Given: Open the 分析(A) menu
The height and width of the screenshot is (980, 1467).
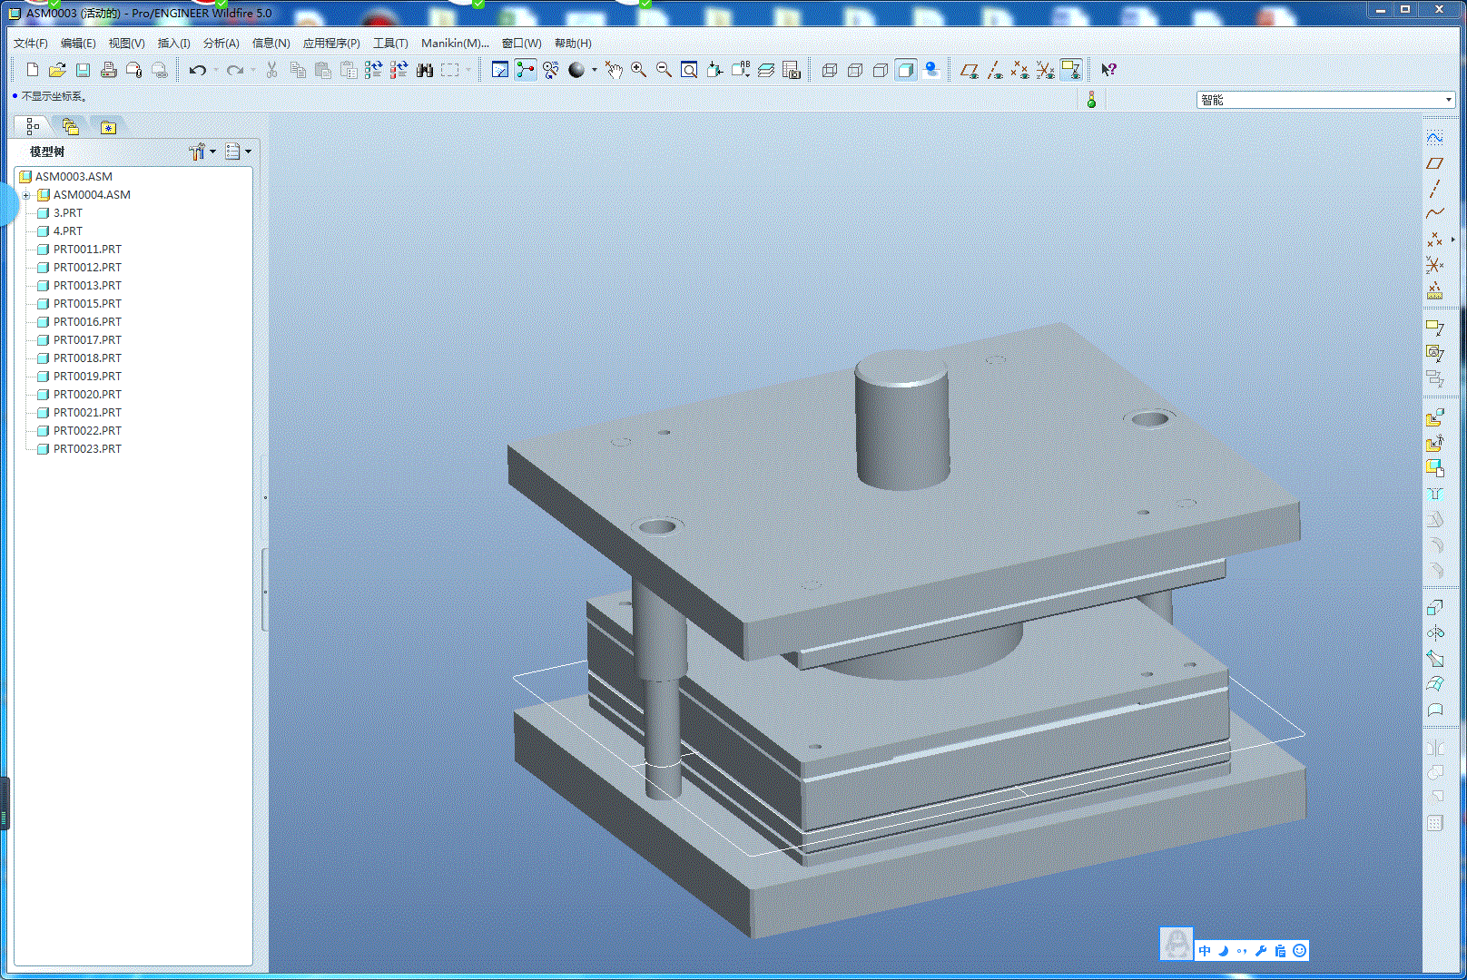Looking at the screenshot, I should click(221, 43).
